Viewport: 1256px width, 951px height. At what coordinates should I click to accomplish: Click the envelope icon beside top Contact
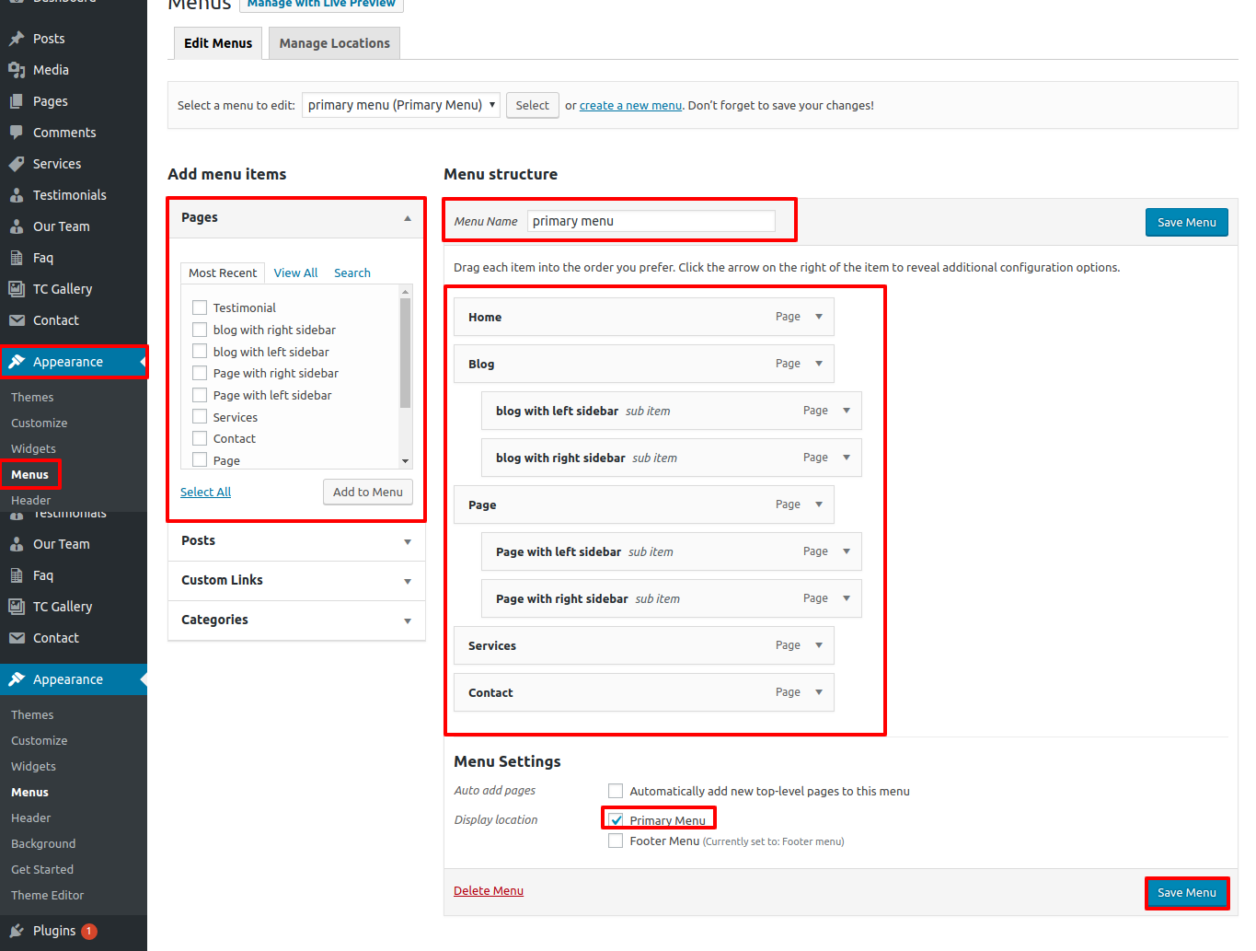tap(17, 320)
